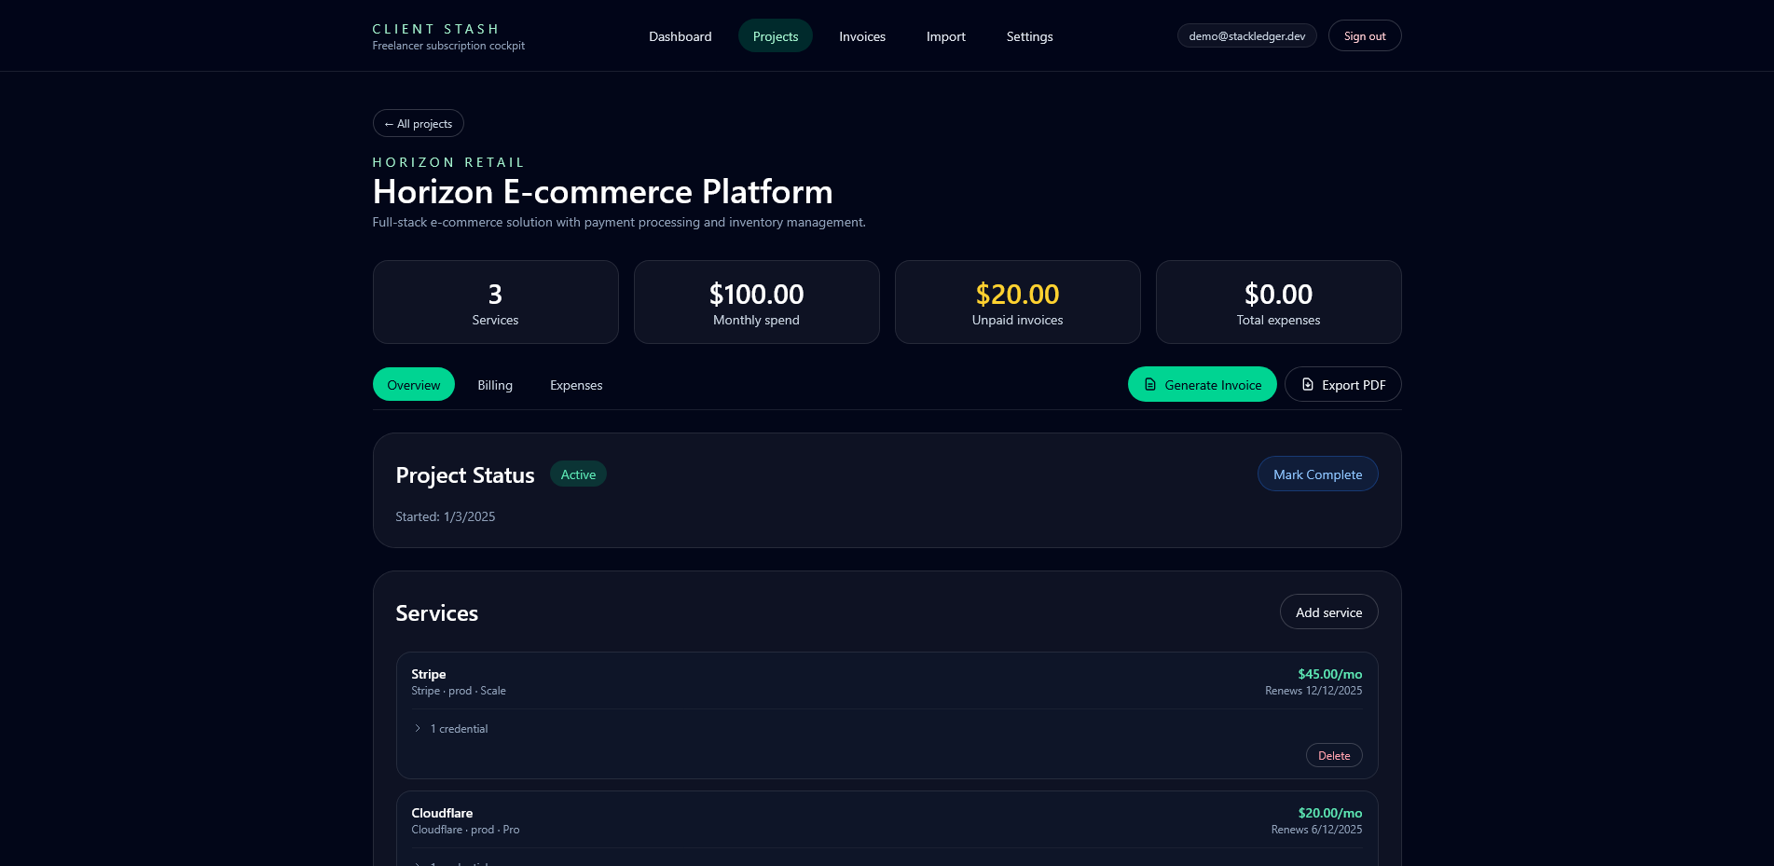The width and height of the screenshot is (1774, 866).
Task: Navigate to the Invoices menu
Action: 861,36
